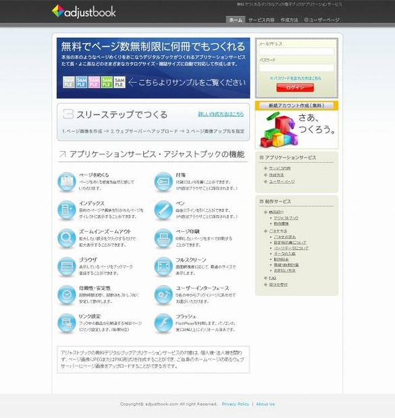This screenshot has width=395, height=418.
Task: Open データの入稿 sidebar link
Action: [x=284, y=253]
